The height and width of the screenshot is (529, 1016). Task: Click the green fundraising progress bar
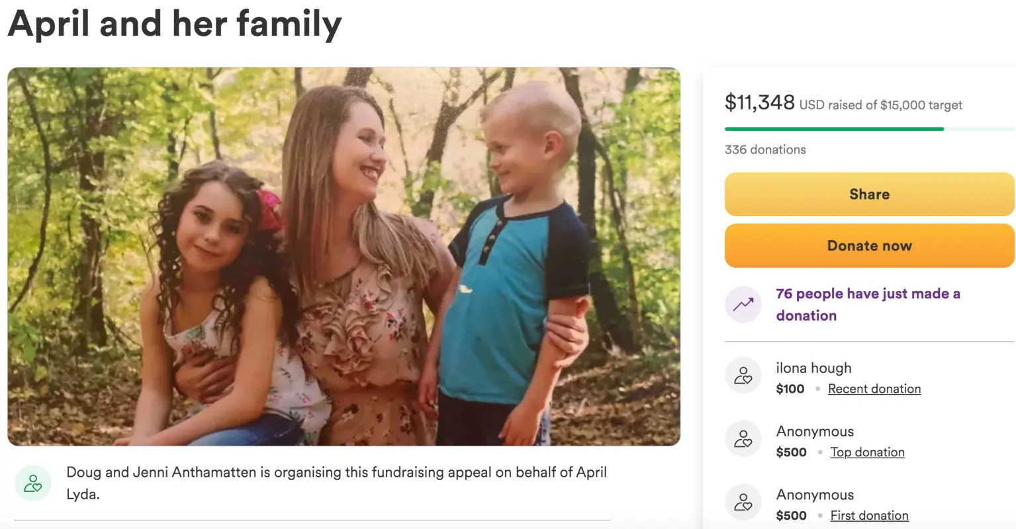(834, 129)
